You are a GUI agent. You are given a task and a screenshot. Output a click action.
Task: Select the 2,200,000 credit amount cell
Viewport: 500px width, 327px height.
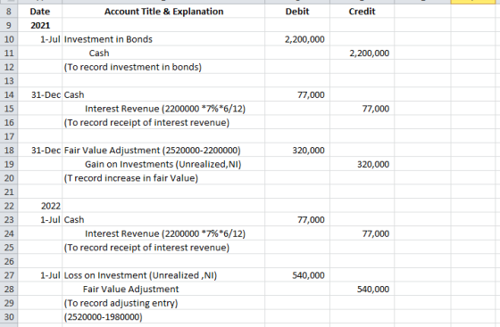pyautogui.click(x=362, y=53)
